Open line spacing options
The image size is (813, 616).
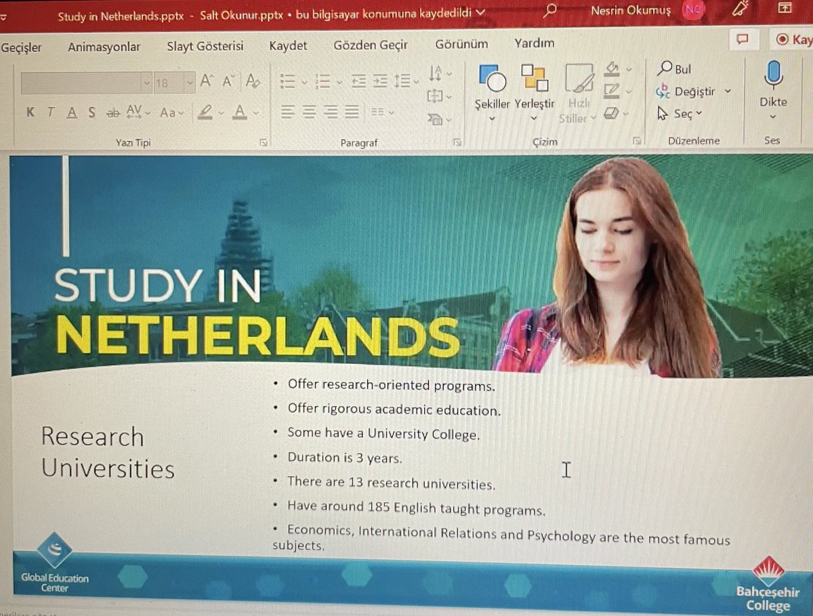pyautogui.click(x=406, y=82)
